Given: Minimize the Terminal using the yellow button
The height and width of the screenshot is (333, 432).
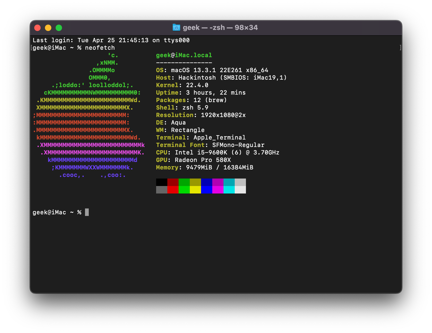Looking at the screenshot, I should click(48, 28).
